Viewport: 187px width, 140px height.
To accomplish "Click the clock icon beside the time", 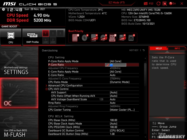I will [x=3, y=9].
